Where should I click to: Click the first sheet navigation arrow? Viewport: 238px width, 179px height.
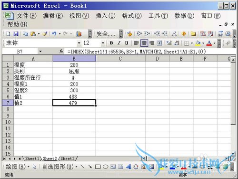(4, 158)
